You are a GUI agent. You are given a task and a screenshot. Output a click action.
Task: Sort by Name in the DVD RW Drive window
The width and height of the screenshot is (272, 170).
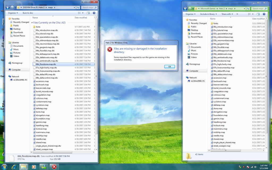click(x=35, y=18)
